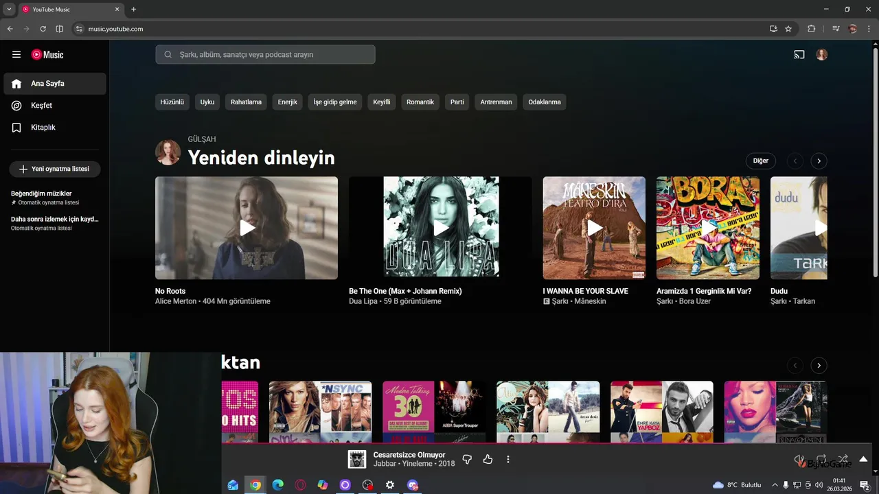The width and height of the screenshot is (879, 494).
Task: Open Chrome's extensions puzzle icon
Action: click(x=812, y=29)
